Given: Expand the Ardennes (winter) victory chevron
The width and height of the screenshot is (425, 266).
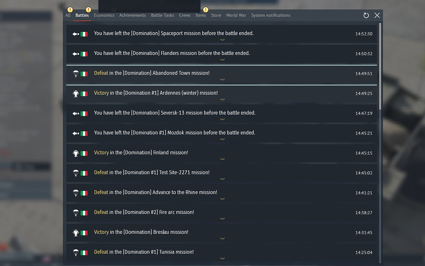Looking at the screenshot, I should (x=222, y=99).
